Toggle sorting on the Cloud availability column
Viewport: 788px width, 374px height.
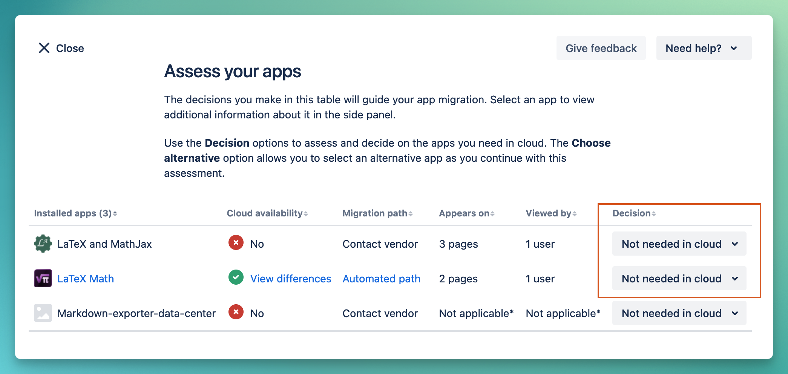(x=305, y=213)
